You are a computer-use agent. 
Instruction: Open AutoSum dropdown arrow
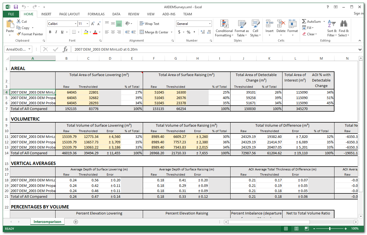tap(324, 22)
